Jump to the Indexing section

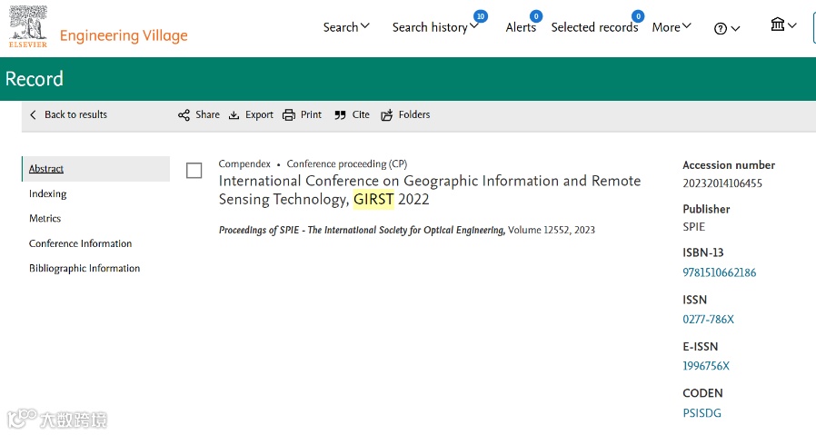(x=48, y=193)
